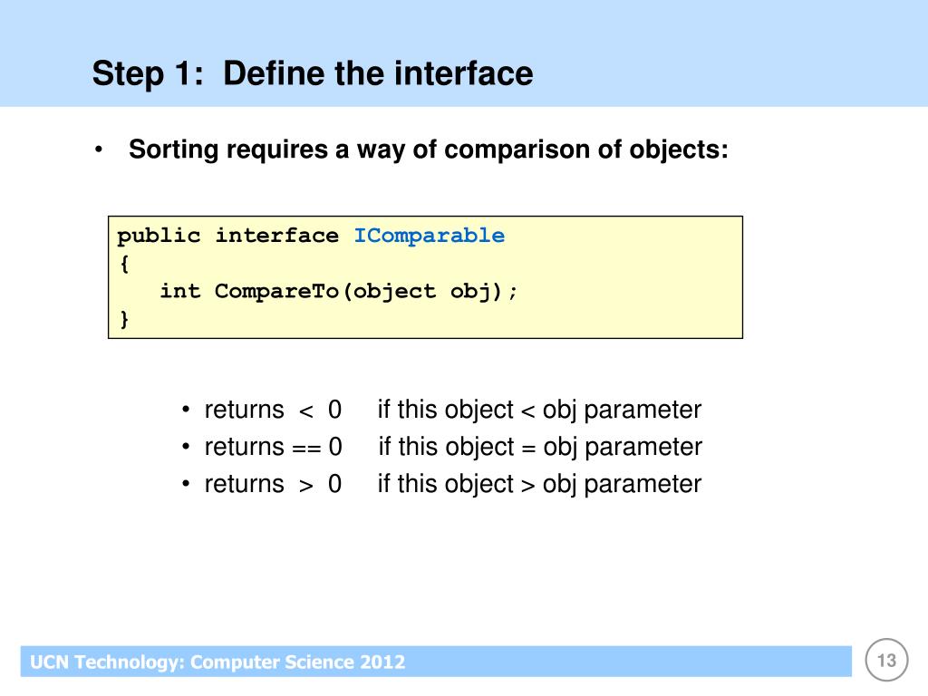Screen dimensions: 928x696
Task: Click the slide number 13 circle
Action: click(886, 660)
